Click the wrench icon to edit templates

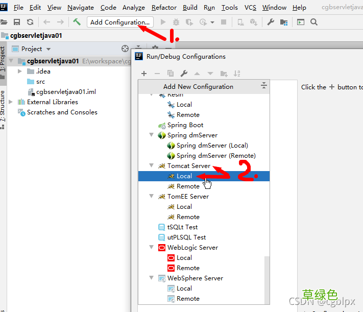pyautogui.click(x=184, y=74)
